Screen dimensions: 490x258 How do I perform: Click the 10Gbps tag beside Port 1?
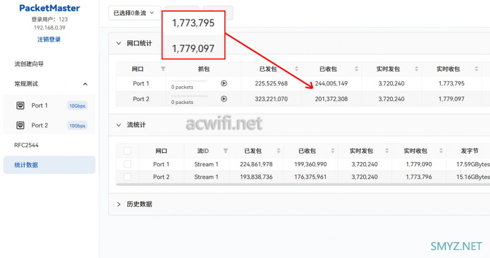click(x=77, y=106)
